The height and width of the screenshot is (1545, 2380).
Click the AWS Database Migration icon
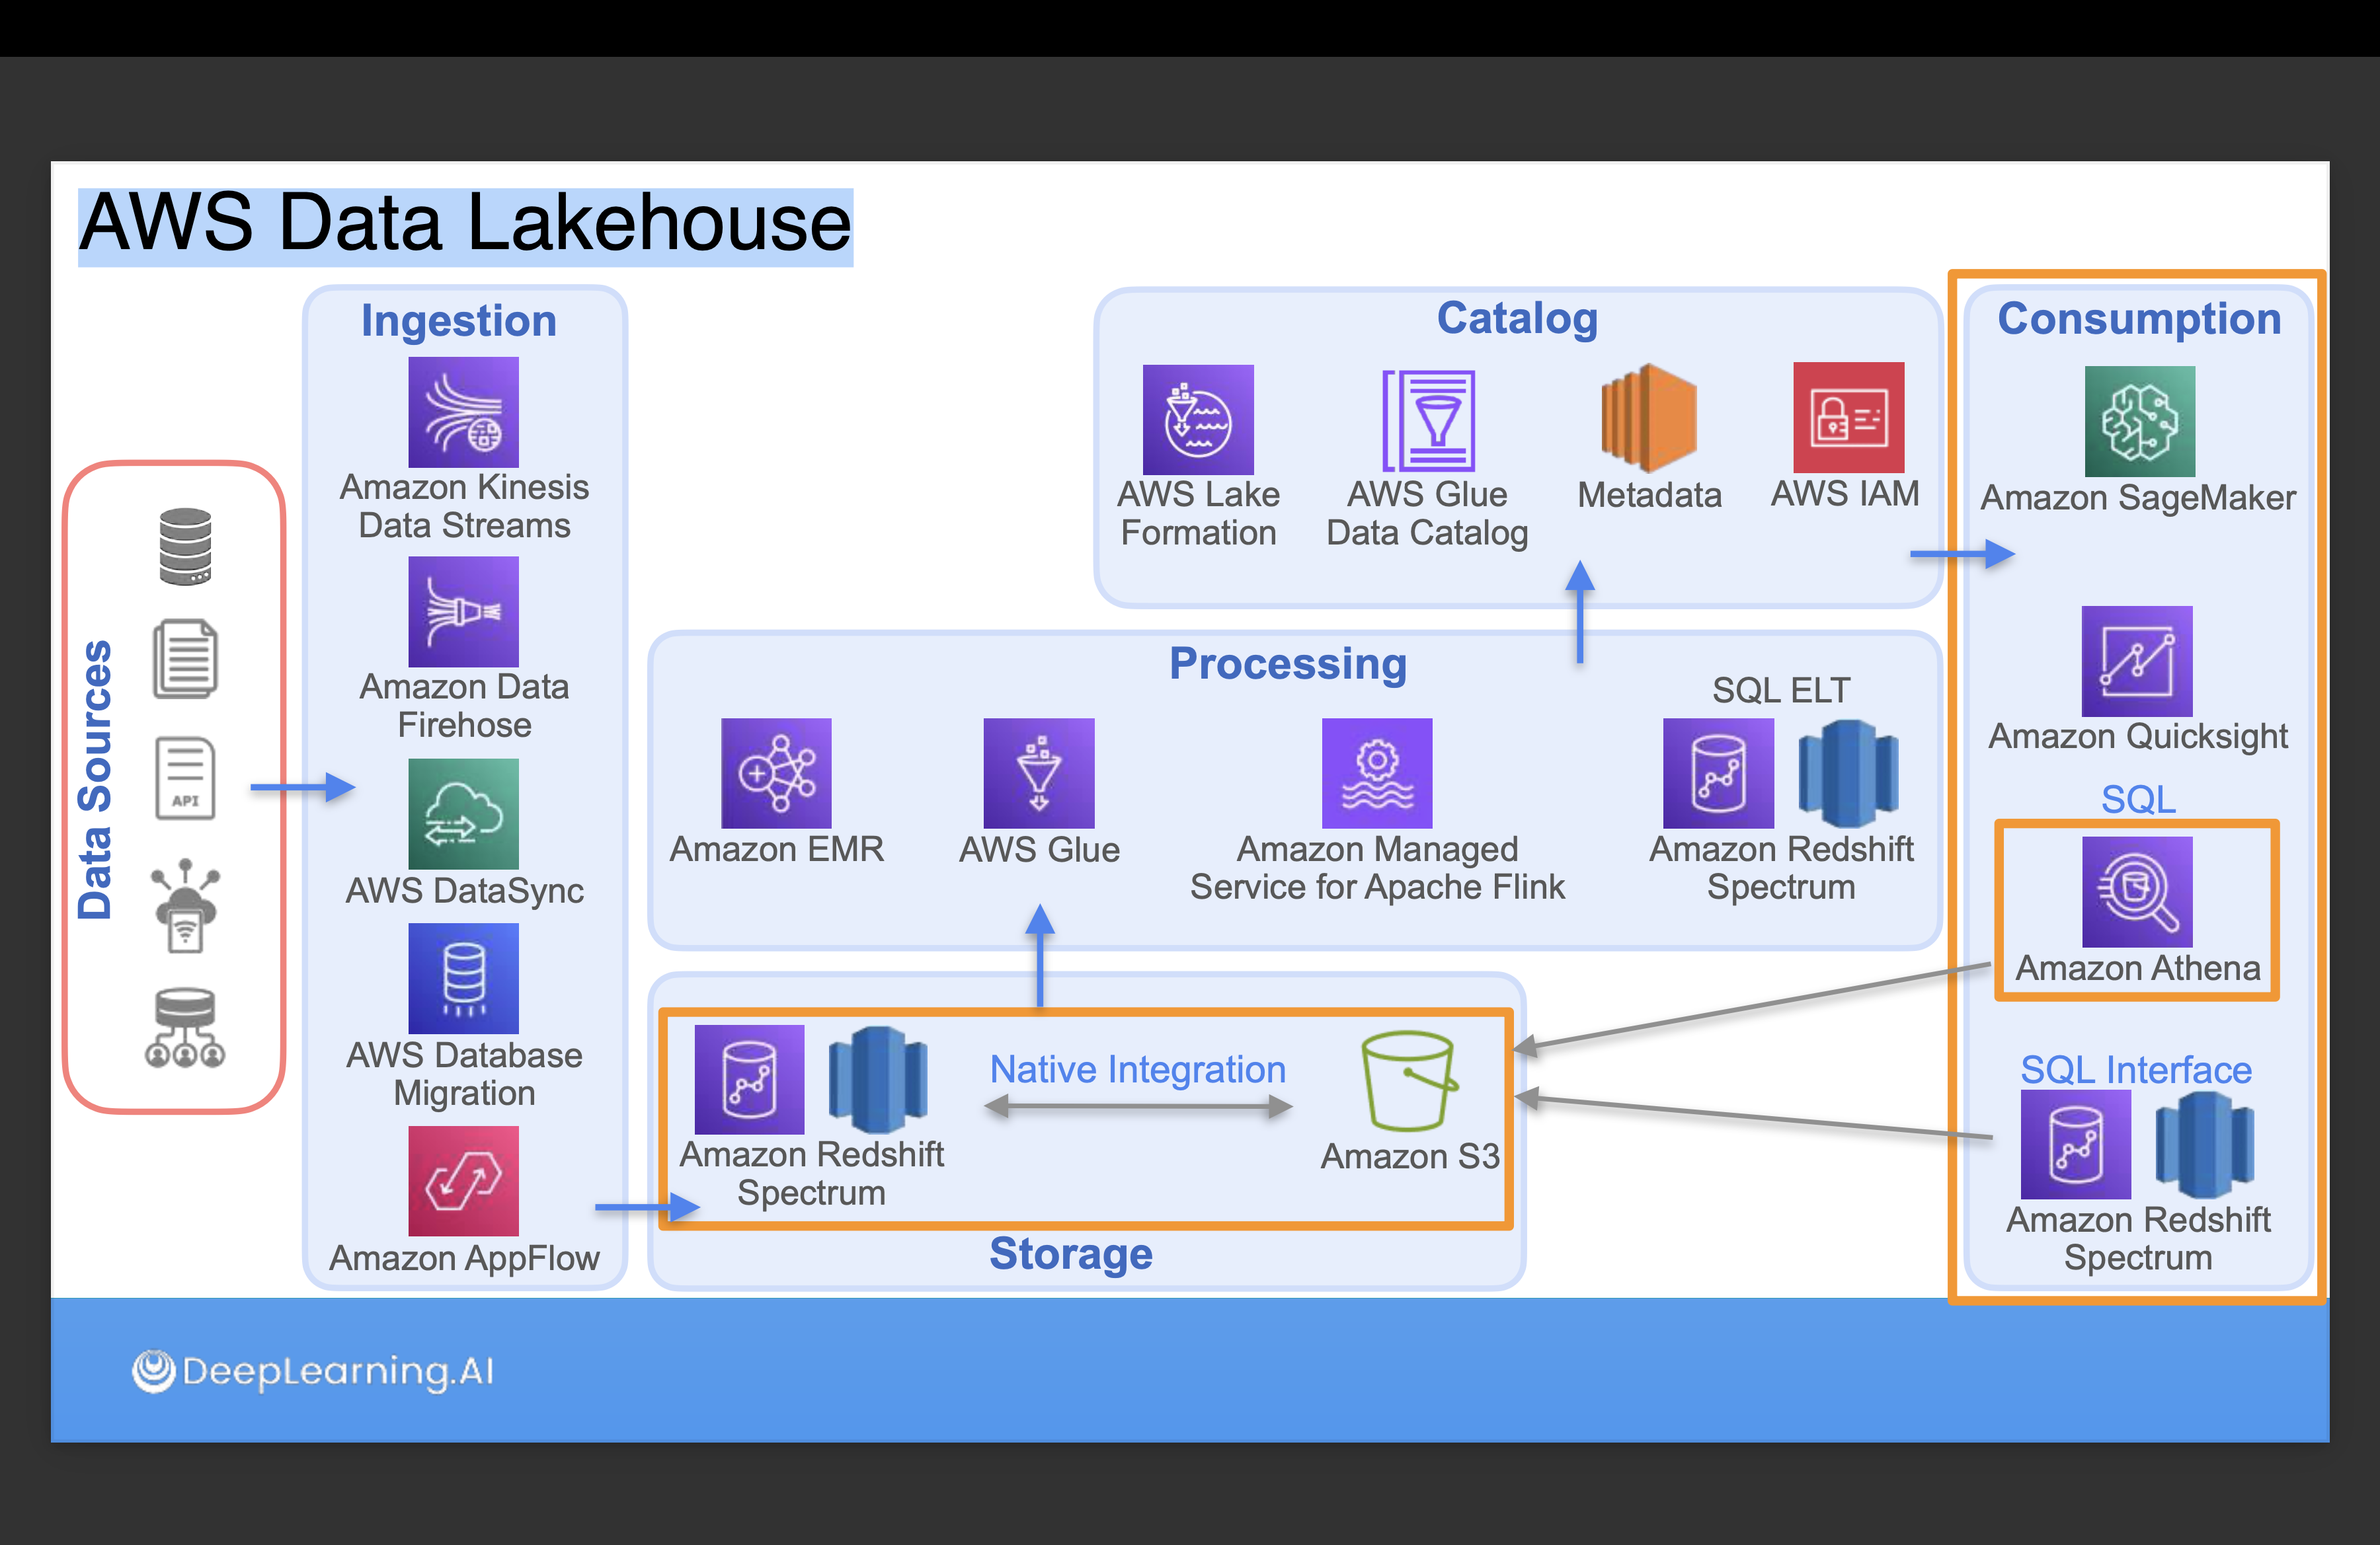(x=463, y=977)
